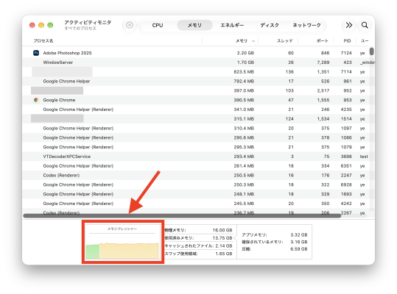Screen dimensions: 397x294
Task: Switch to the ディスク tab
Action: coord(270,25)
